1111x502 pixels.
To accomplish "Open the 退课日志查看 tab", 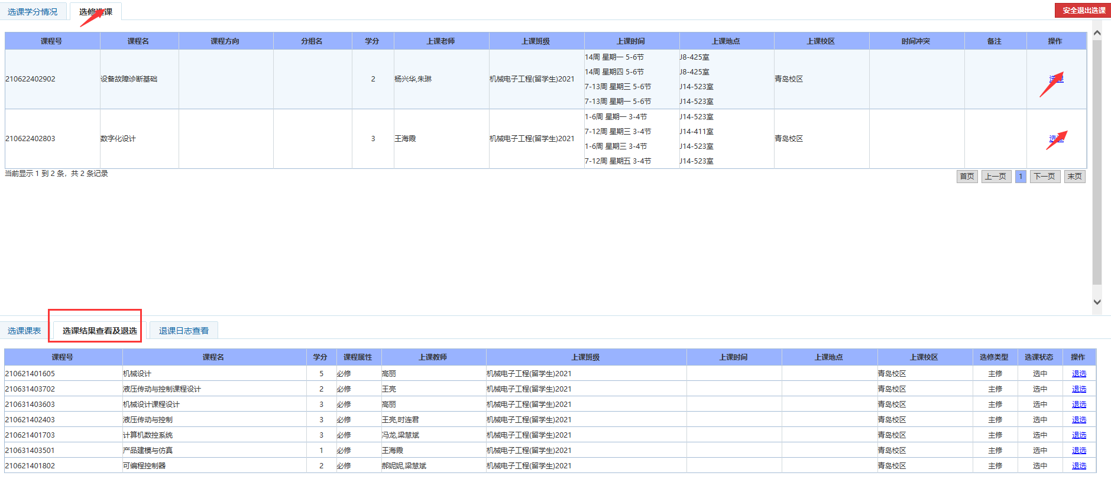I will click(x=183, y=331).
